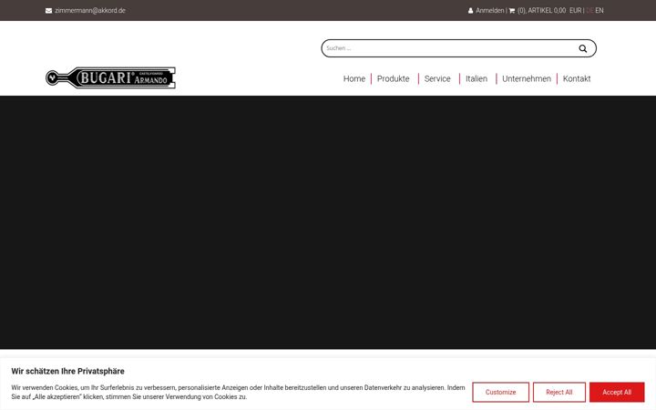Click the "Wir schätzen Ihre Privatsphäre" heading
The image size is (656, 410).
(x=67, y=371)
